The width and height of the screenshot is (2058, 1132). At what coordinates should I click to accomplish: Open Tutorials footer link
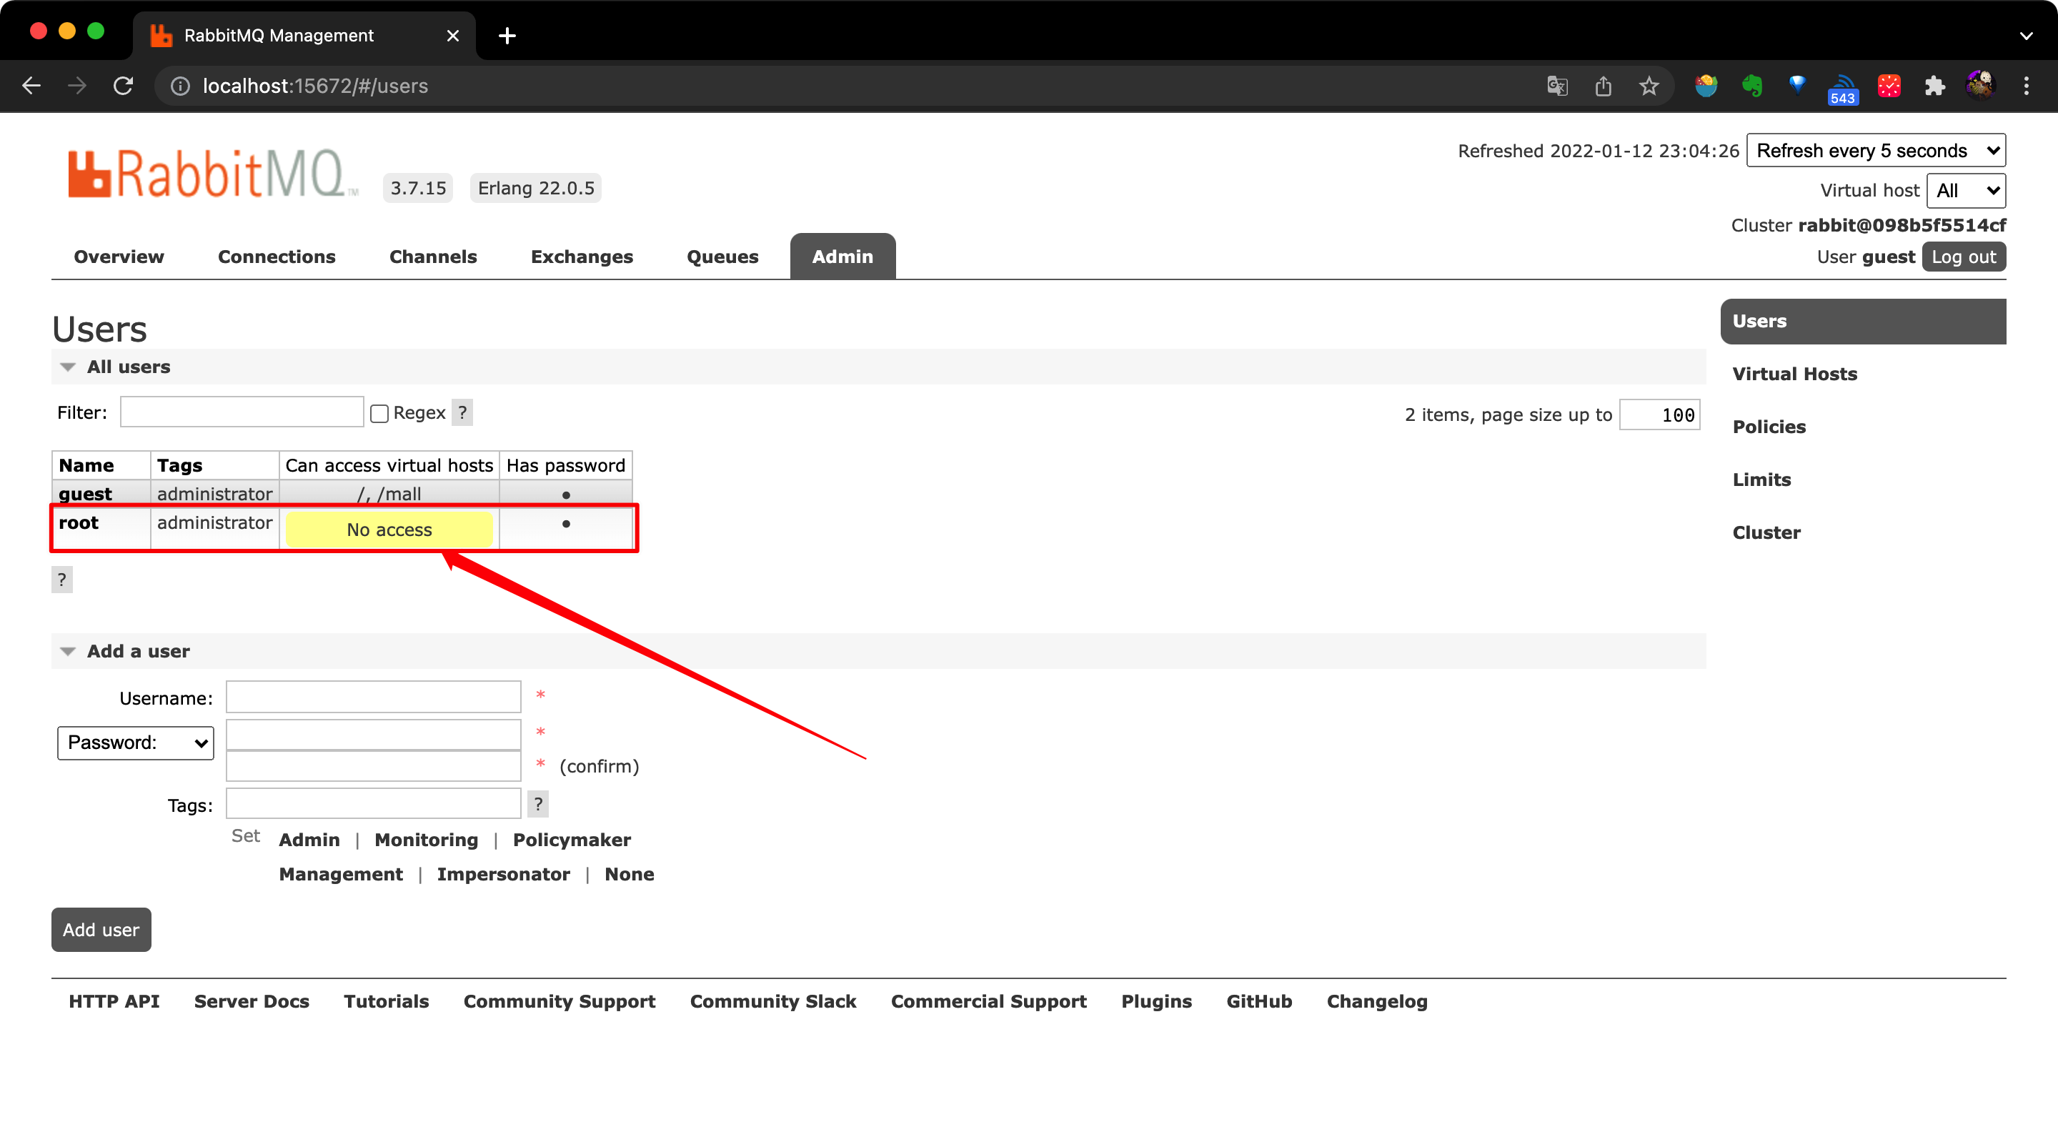(386, 1001)
